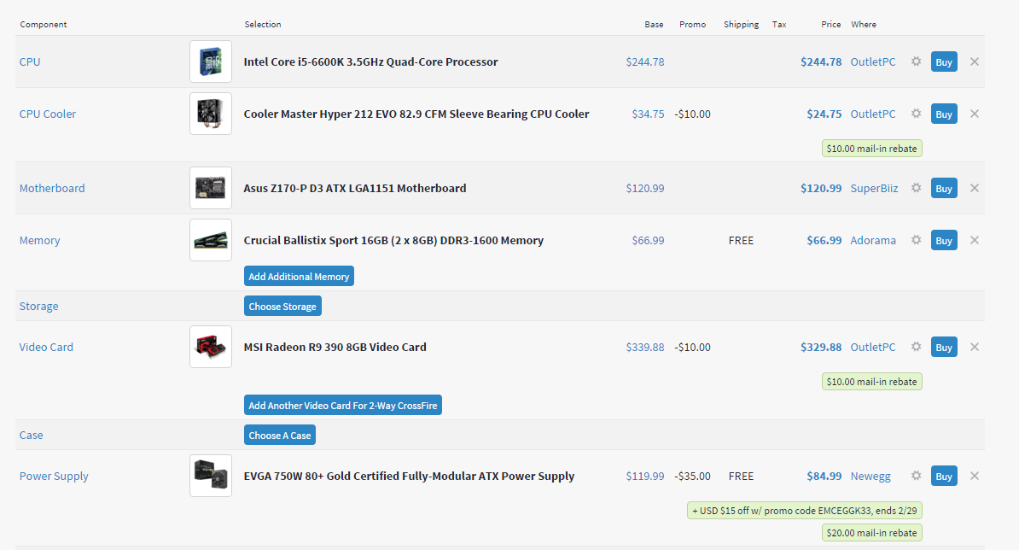Remove Asus Z170-P D3 motherboard with X icon
Viewport: 1019px width, 550px height.
tap(974, 187)
